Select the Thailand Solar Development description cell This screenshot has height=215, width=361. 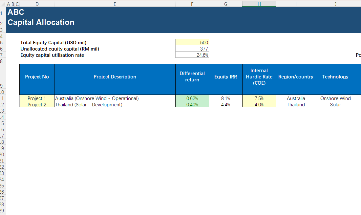tap(115, 105)
